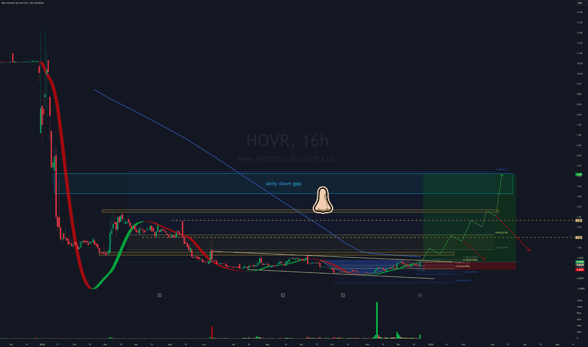
Task: Click the Oct label on the time axis
Action: [332, 344]
